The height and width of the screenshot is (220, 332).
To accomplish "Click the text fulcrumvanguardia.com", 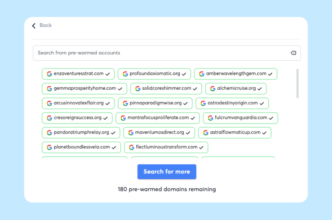I will point(241,118).
